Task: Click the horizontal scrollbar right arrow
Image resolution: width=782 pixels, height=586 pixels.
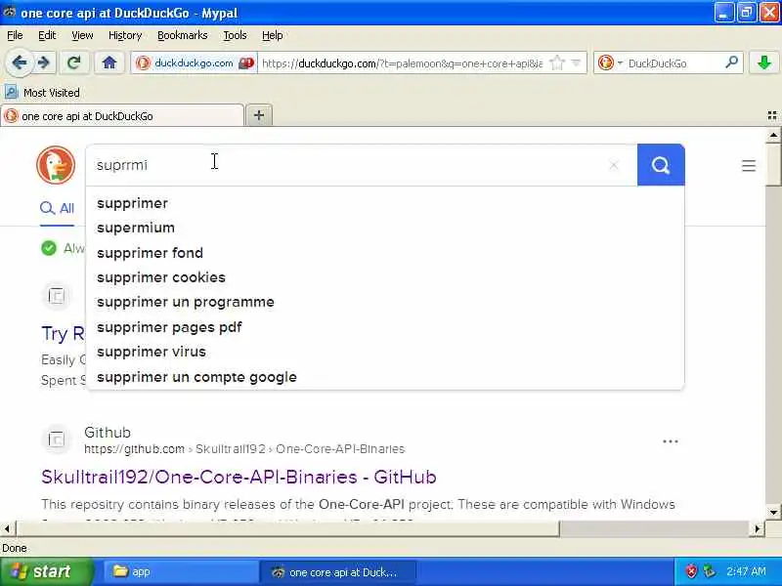Action: pos(758,528)
